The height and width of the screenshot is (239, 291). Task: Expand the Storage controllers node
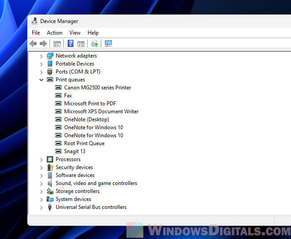point(41,192)
